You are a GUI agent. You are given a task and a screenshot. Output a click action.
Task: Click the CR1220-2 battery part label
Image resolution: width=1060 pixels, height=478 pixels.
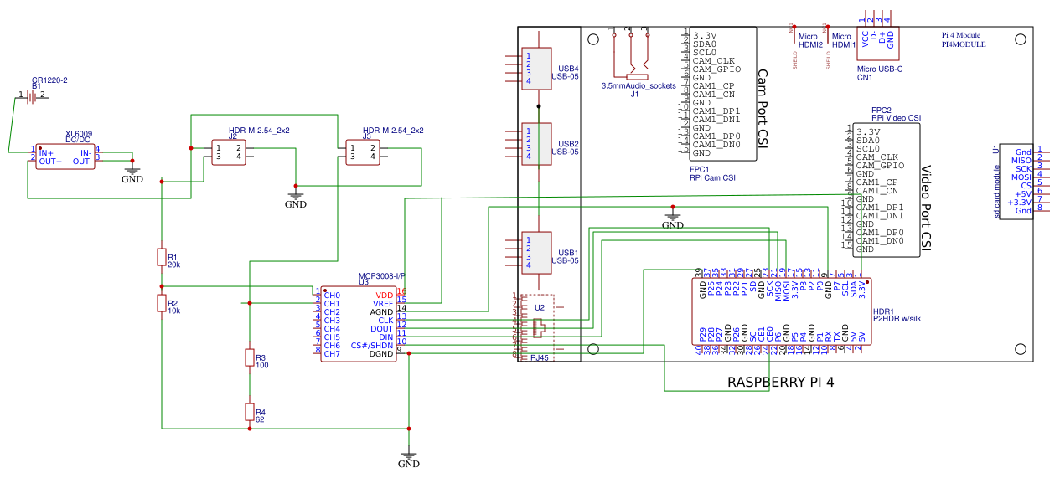(x=49, y=80)
